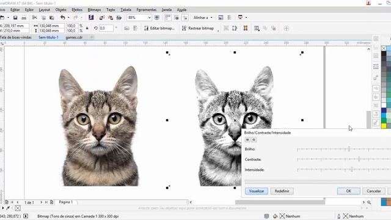
Task: Click the Export icon
Action: 111,18
